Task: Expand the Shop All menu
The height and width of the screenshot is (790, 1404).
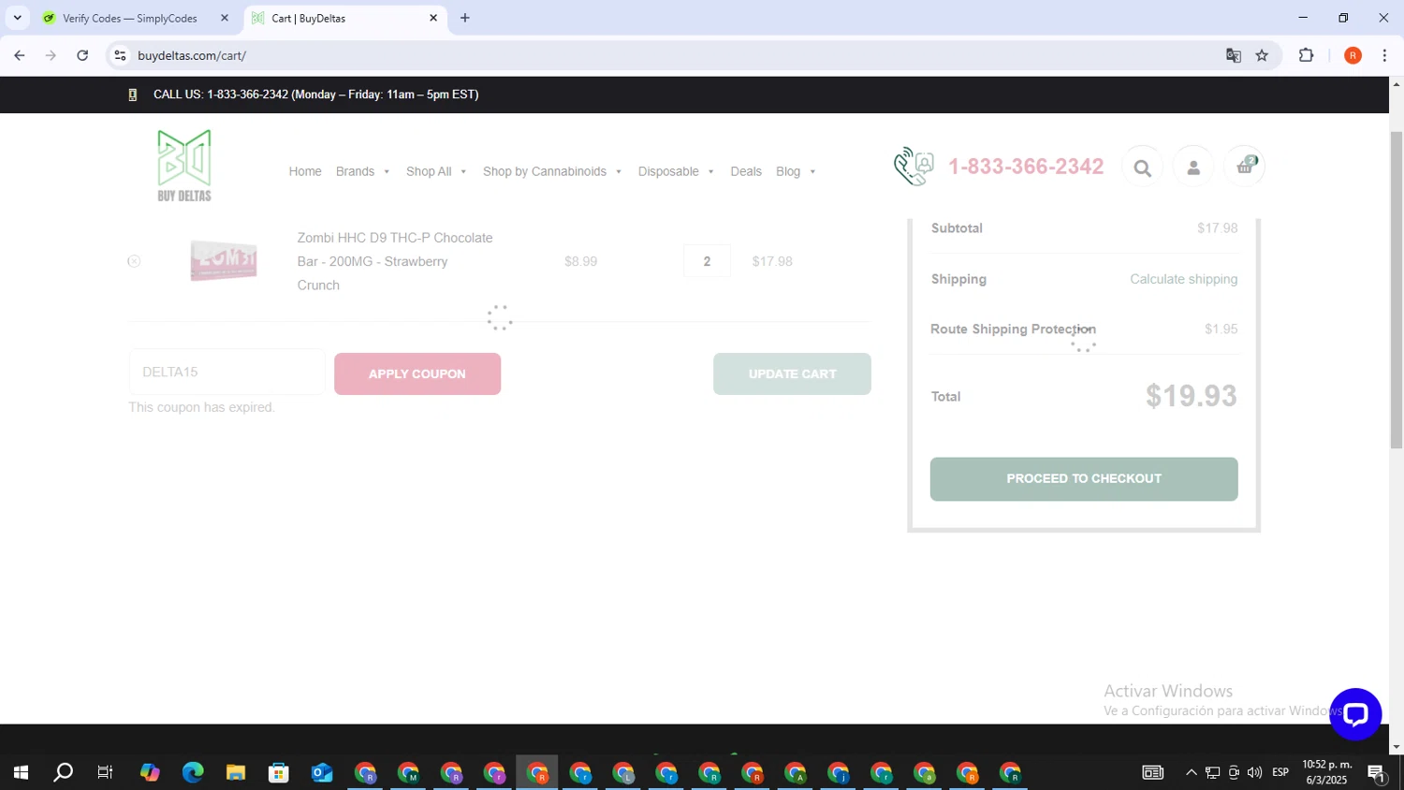Action: pos(436,171)
